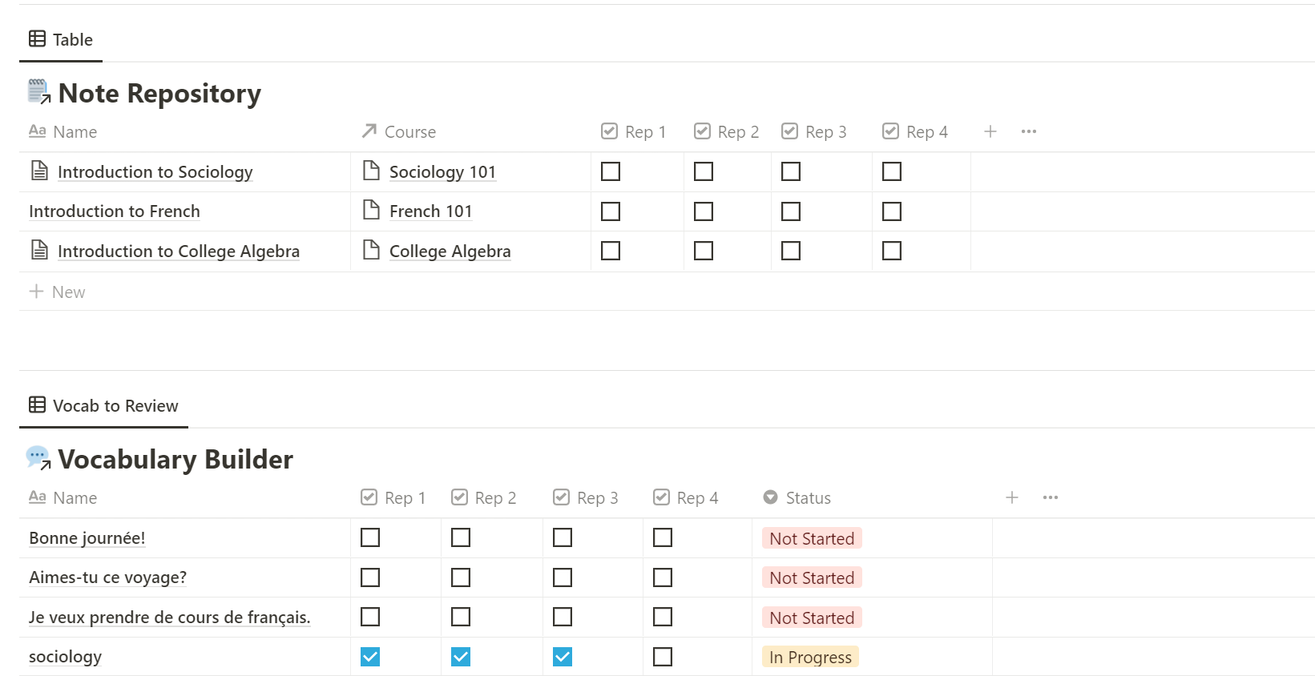Add a property column in Vocabulary Builder
Screen dimensions: 1315x676
(x=1012, y=497)
